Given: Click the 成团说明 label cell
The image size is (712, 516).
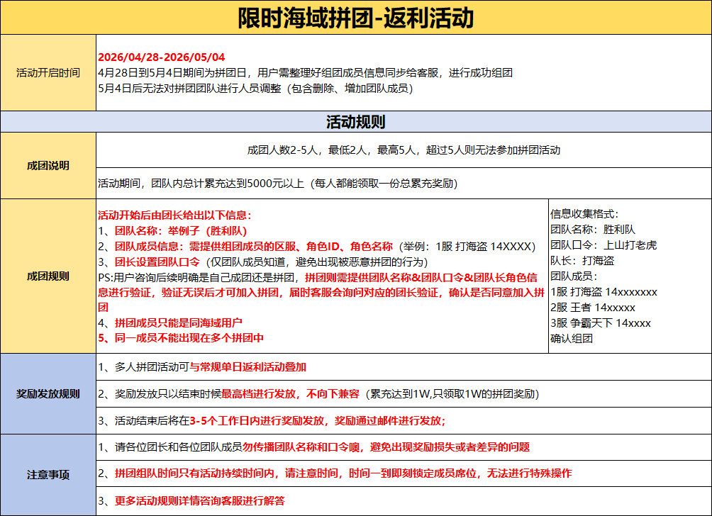Looking at the screenshot, I should coord(48,166).
